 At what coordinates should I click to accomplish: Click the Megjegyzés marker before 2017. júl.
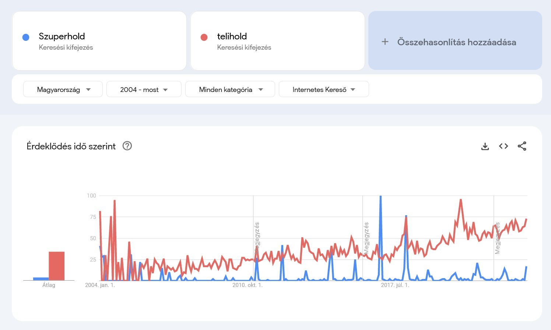(x=366, y=238)
